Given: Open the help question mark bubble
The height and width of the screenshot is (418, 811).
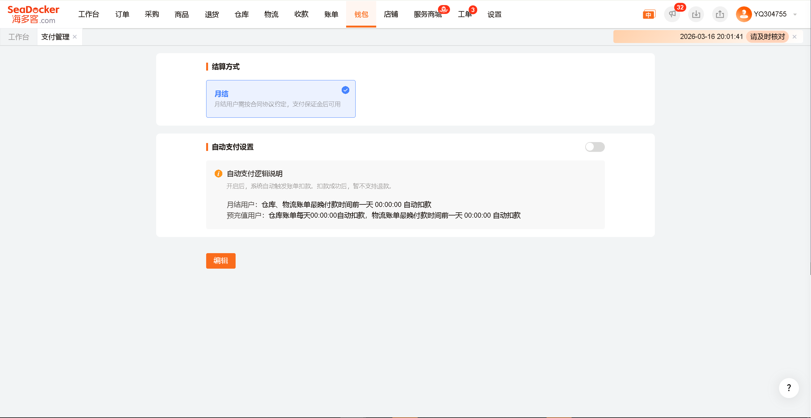Looking at the screenshot, I should pyautogui.click(x=789, y=388).
